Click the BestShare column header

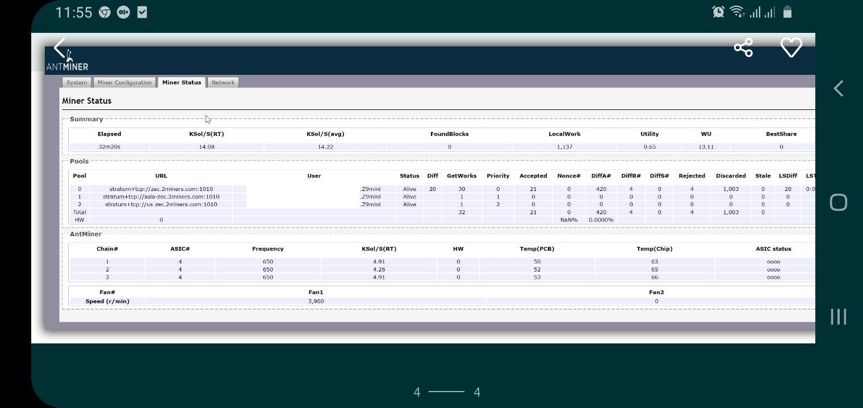tap(781, 134)
